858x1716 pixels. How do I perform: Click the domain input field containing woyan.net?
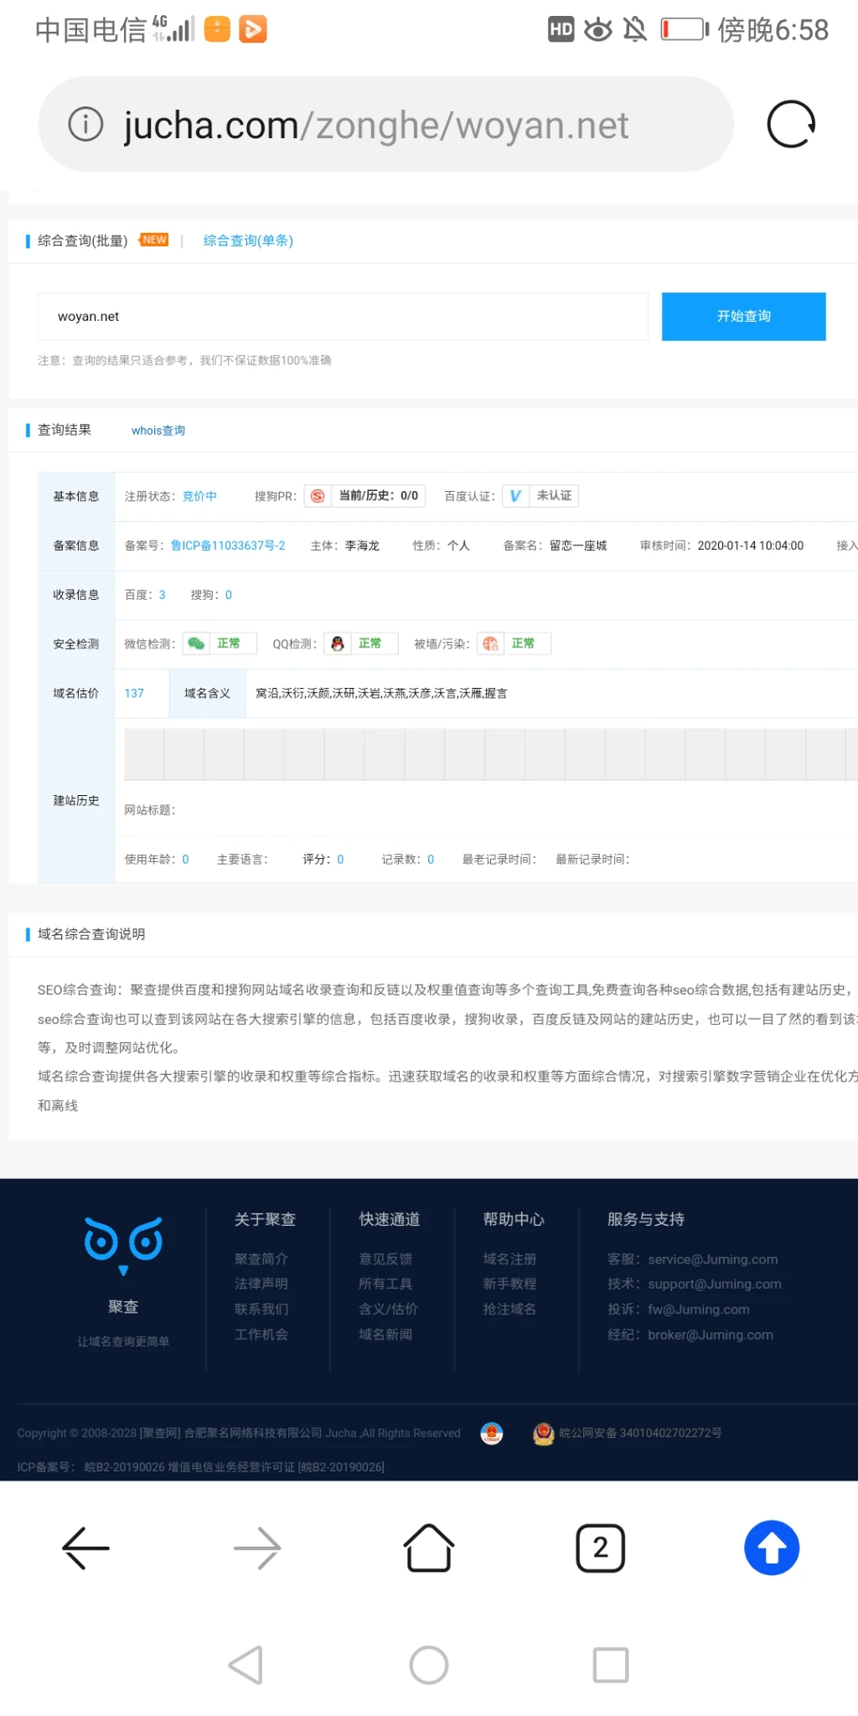343,316
